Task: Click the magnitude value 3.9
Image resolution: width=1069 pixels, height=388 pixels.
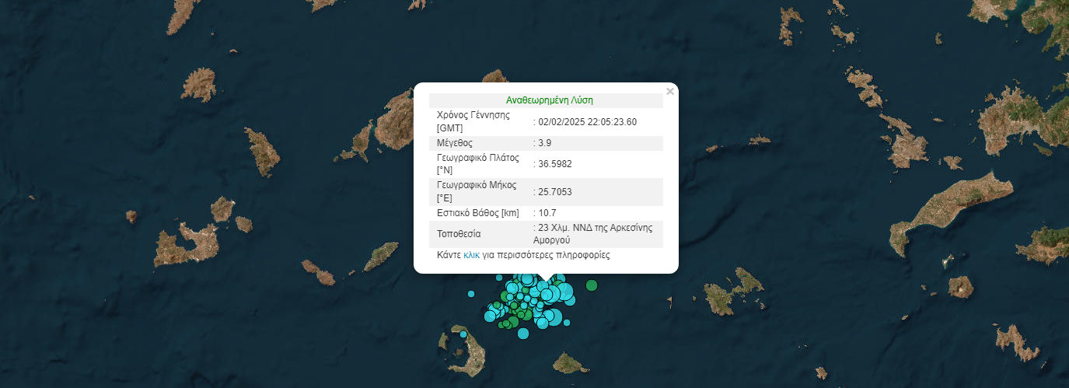Action: 545,143
